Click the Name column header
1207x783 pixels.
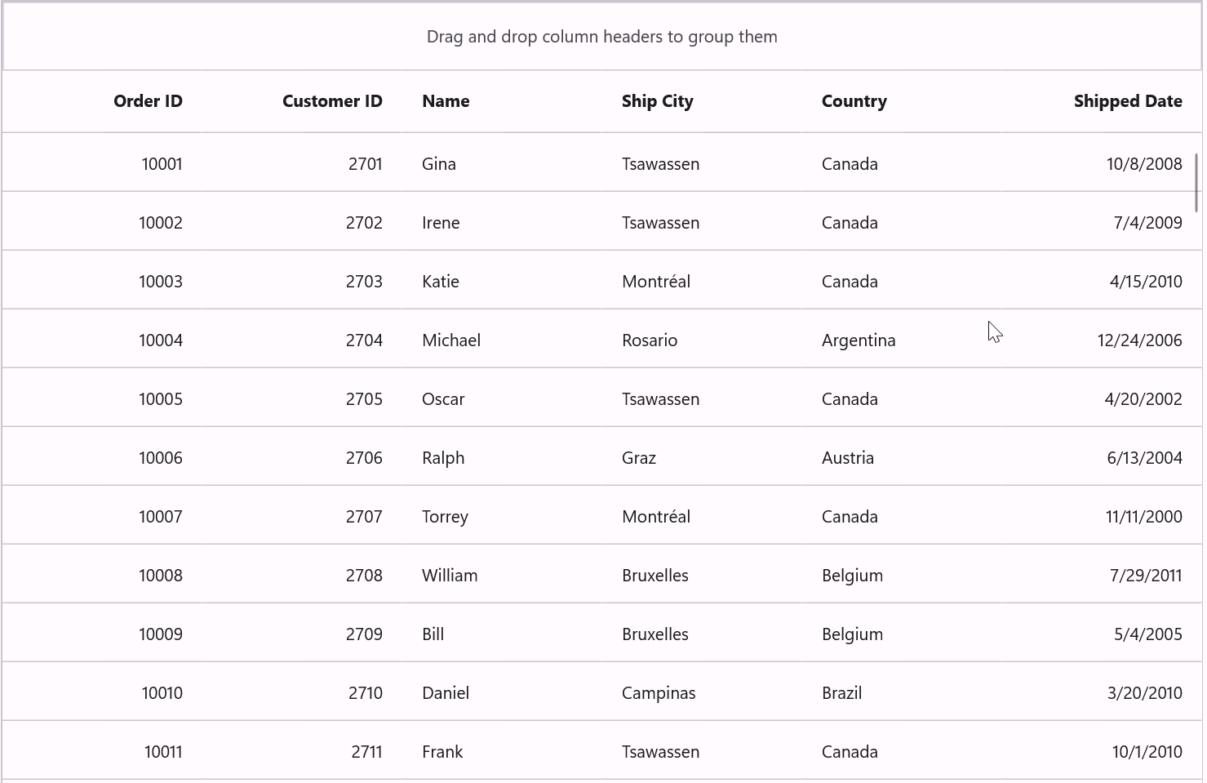[446, 101]
